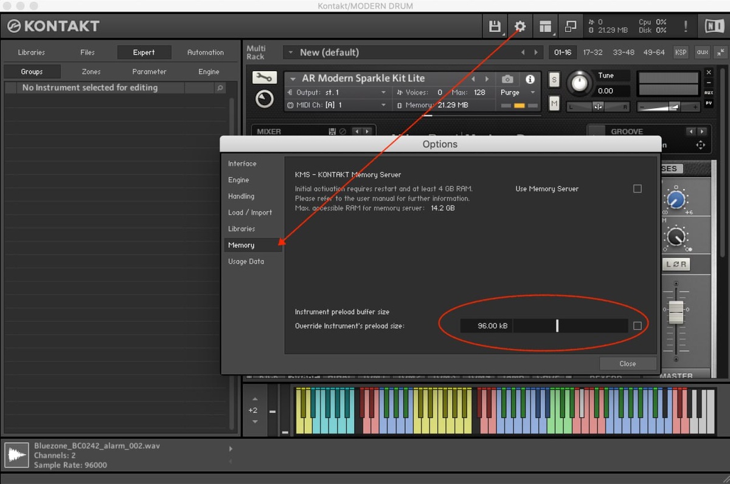Image resolution: width=730 pixels, height=484 pixels.
Task: Click the waveform preview icon for Bluezone sample
Action: [17, 455]
